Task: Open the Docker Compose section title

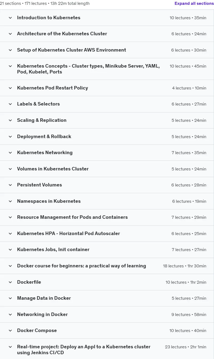Action: [37, 330]
